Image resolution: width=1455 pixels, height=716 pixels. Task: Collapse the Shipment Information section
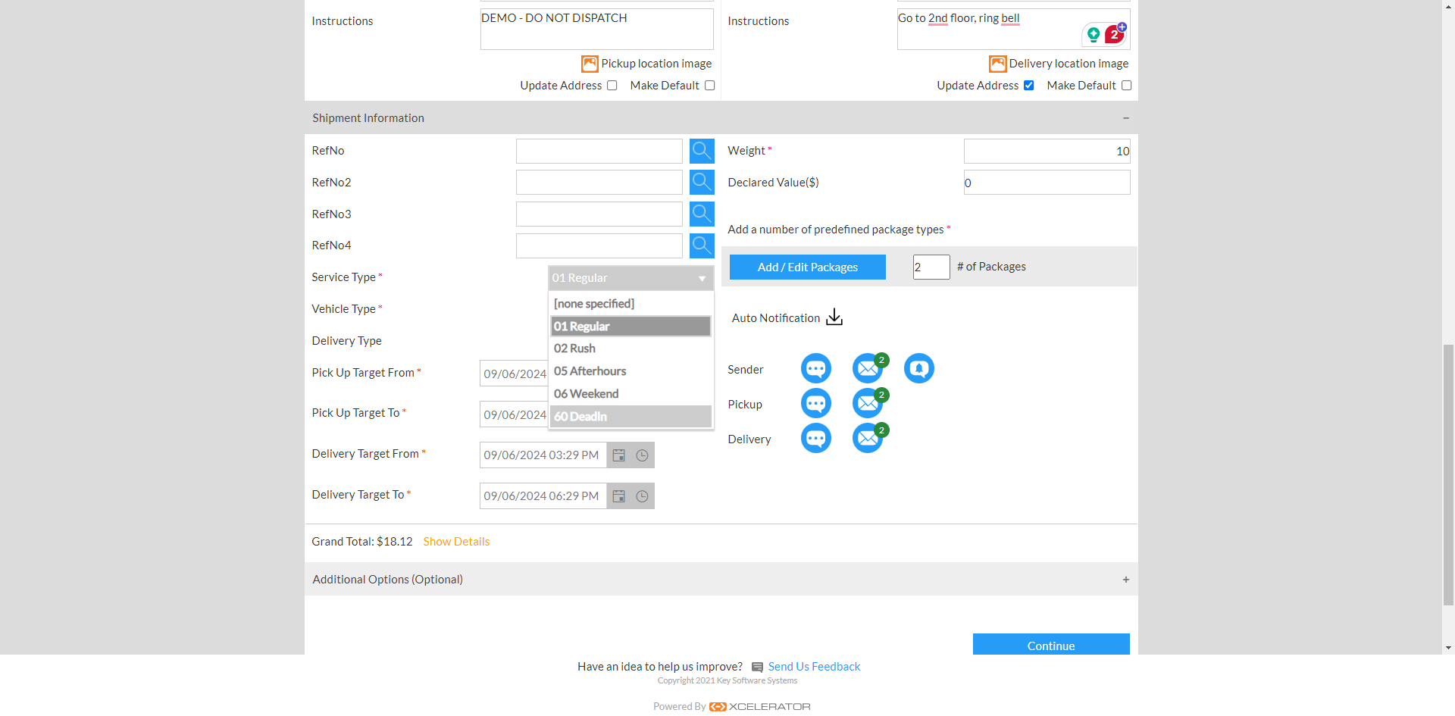click(1126, 118)
